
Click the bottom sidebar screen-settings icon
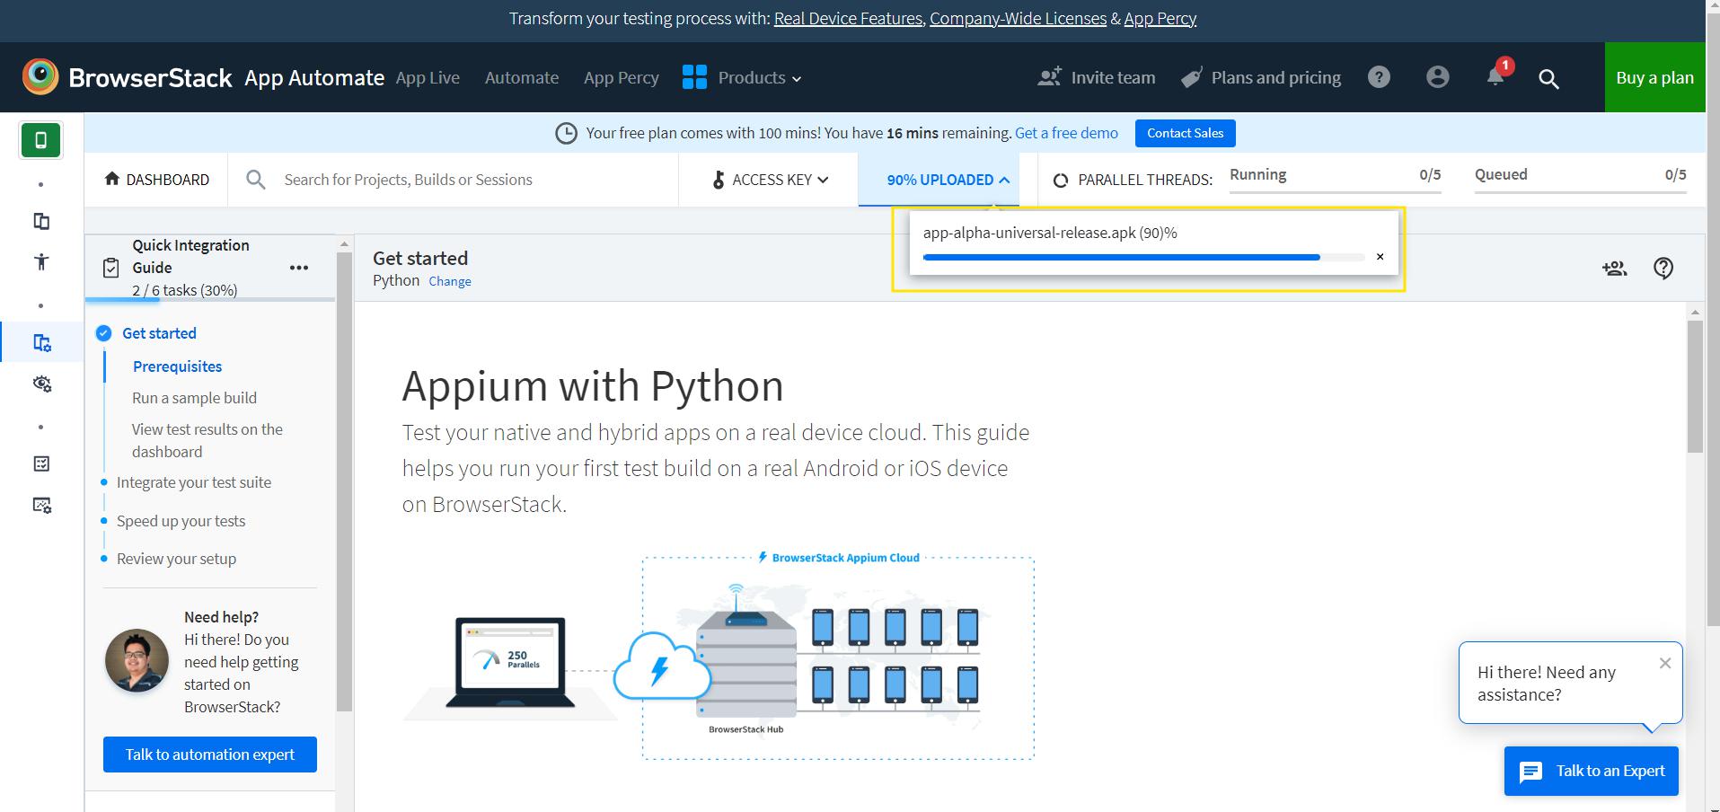41,505
